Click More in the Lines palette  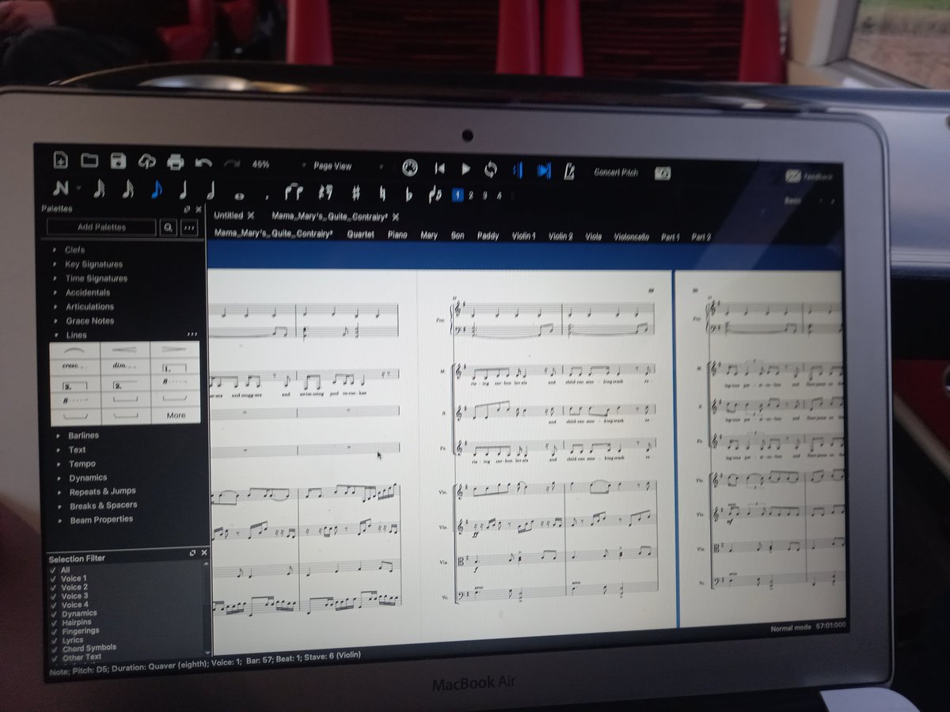tap(176, 415)
